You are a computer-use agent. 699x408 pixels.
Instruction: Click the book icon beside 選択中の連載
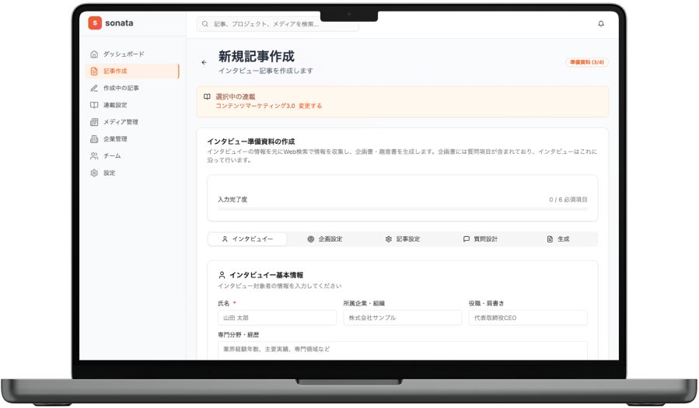pyautogui.click(x=208, y=96)
